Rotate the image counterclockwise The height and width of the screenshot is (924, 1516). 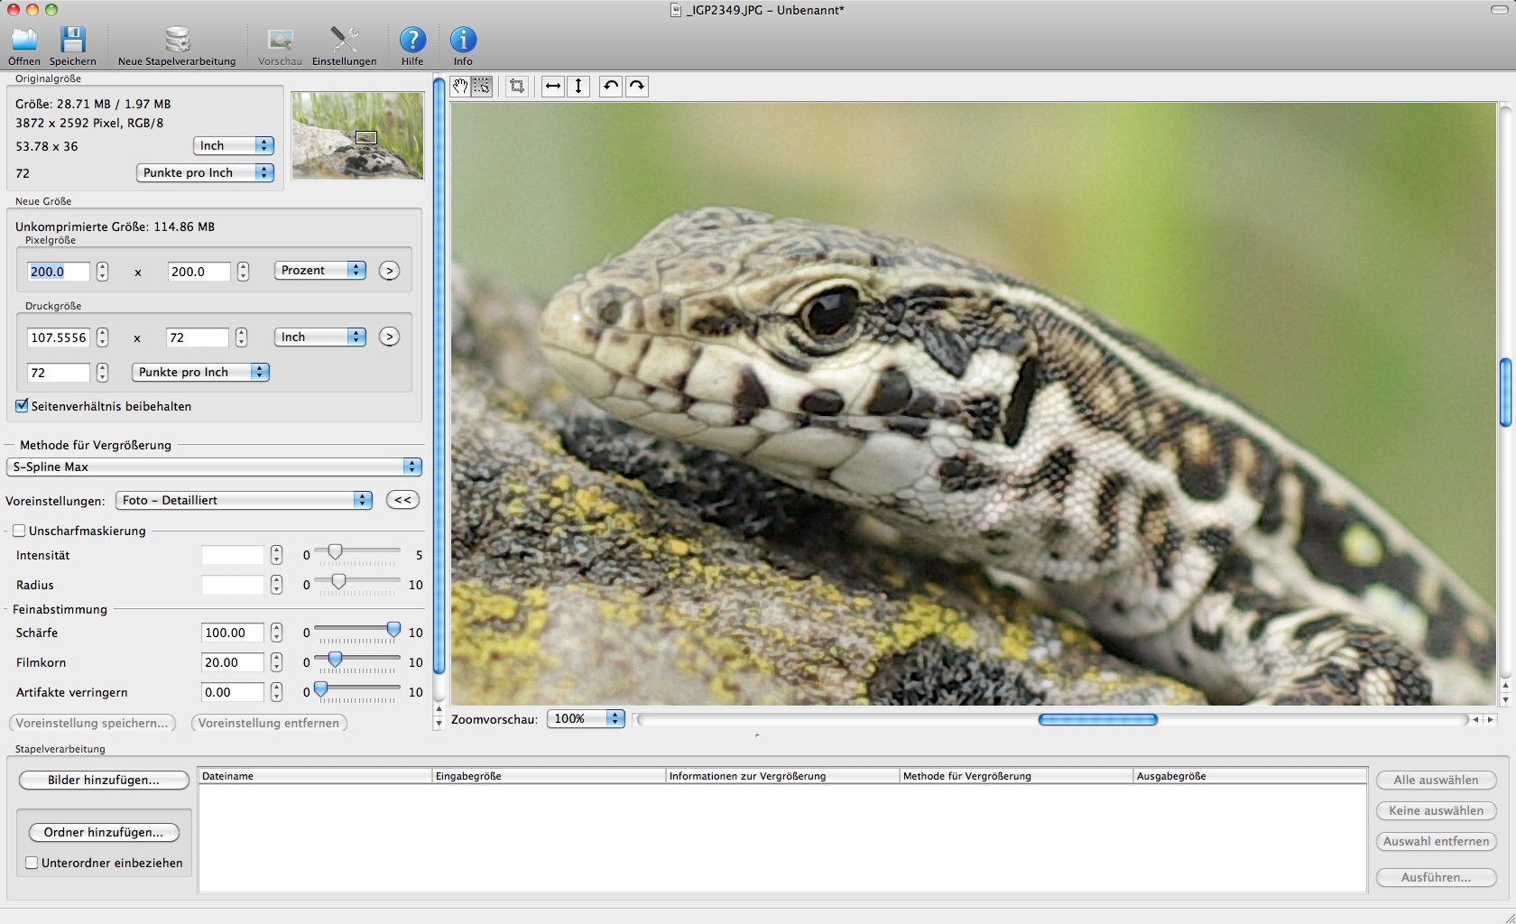[610, 87]
